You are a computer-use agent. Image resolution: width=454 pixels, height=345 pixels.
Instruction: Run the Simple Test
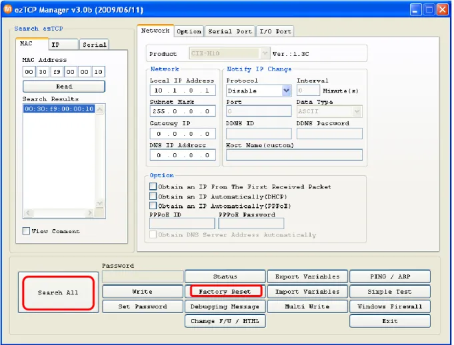coord(390,292)
